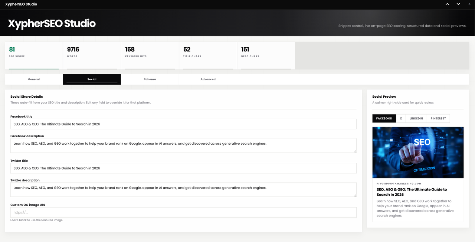Click the Social Share Details heading
The height and width of the screenshot is (242, 475).
pyautogui.click(x=27, y=97)
